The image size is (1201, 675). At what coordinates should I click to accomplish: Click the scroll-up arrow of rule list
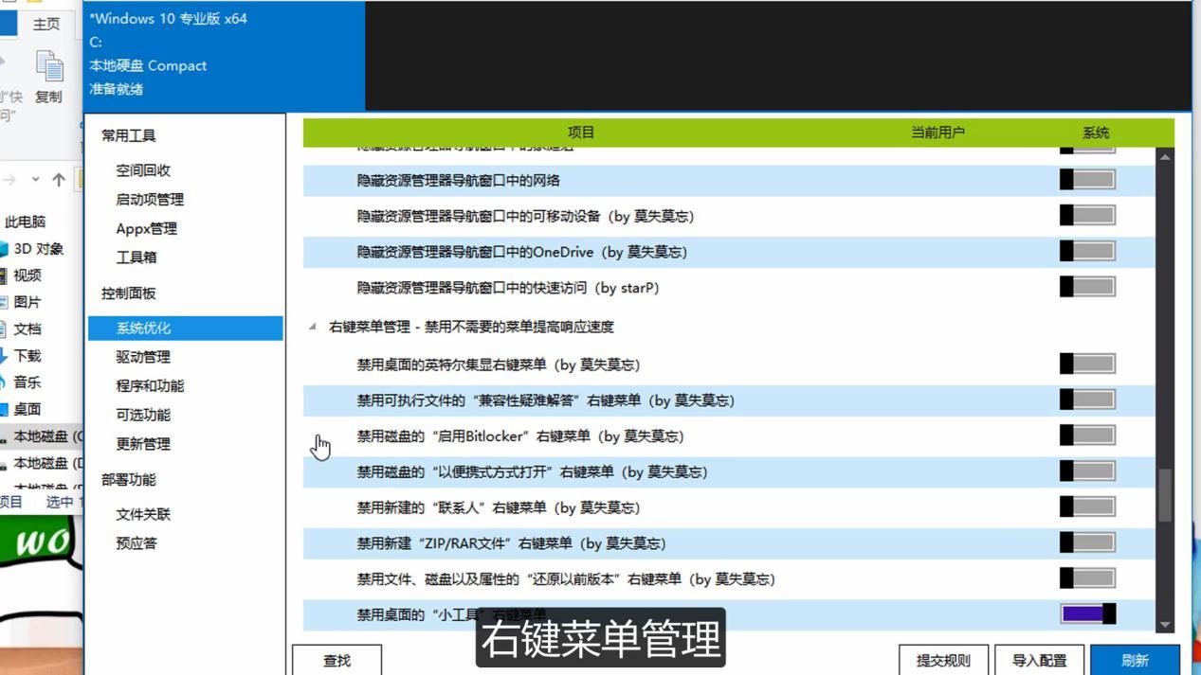pos(1165,156)
